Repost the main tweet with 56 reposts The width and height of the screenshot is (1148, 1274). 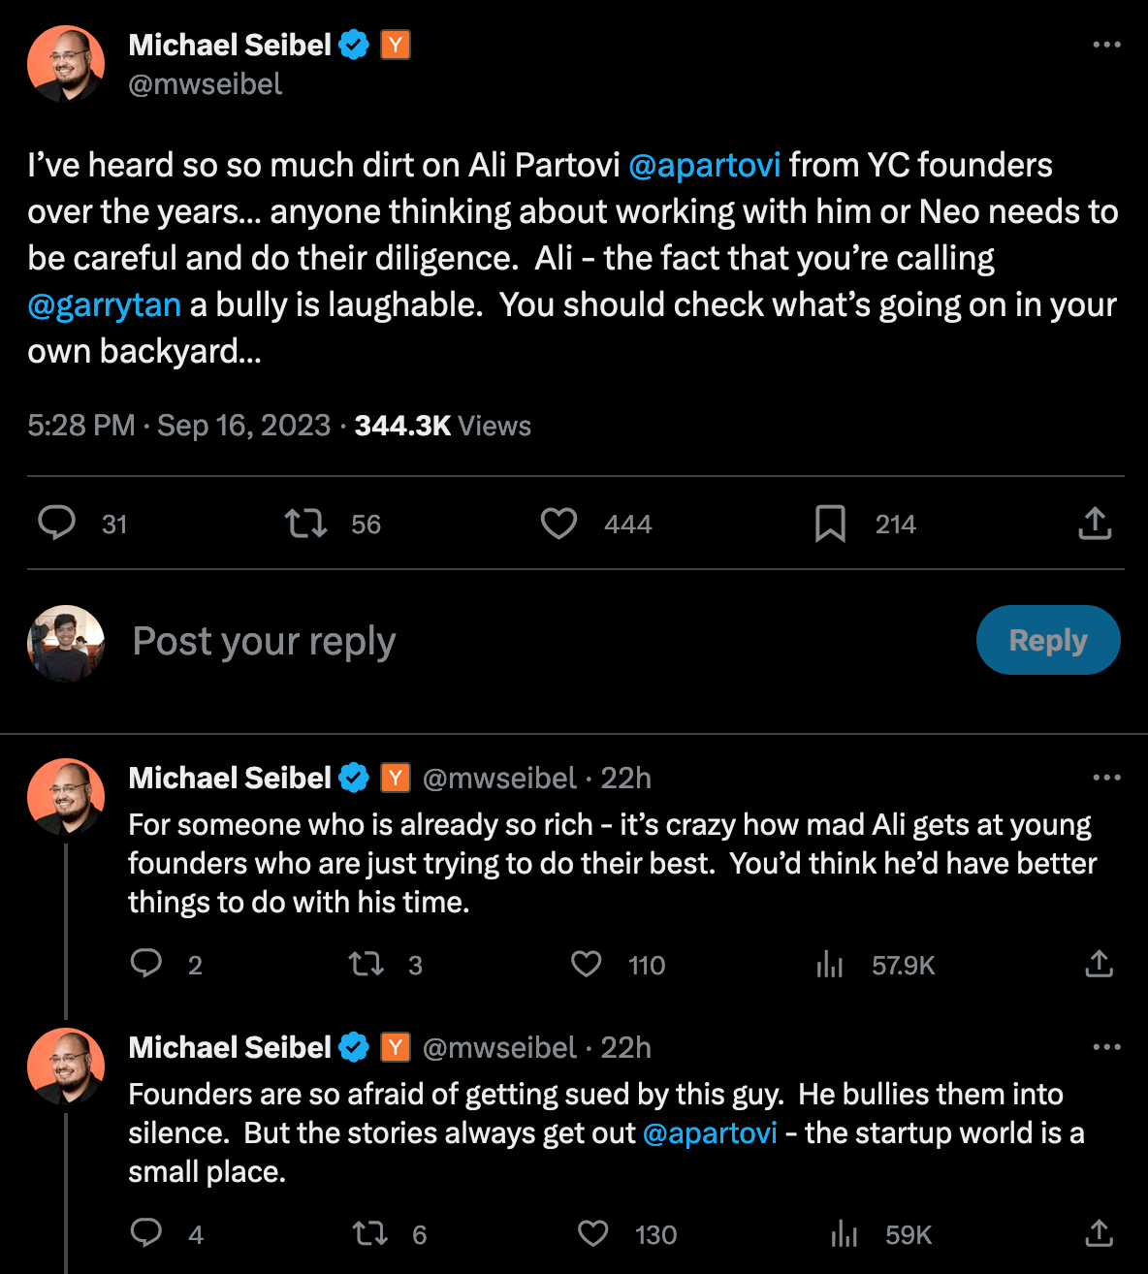305,524
